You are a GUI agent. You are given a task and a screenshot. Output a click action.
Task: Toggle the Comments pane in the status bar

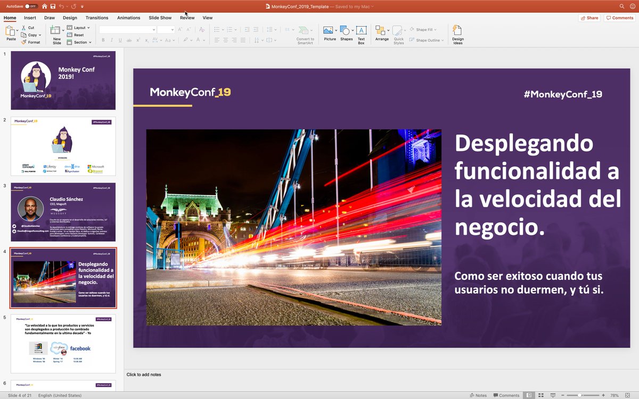coord(506,395)
